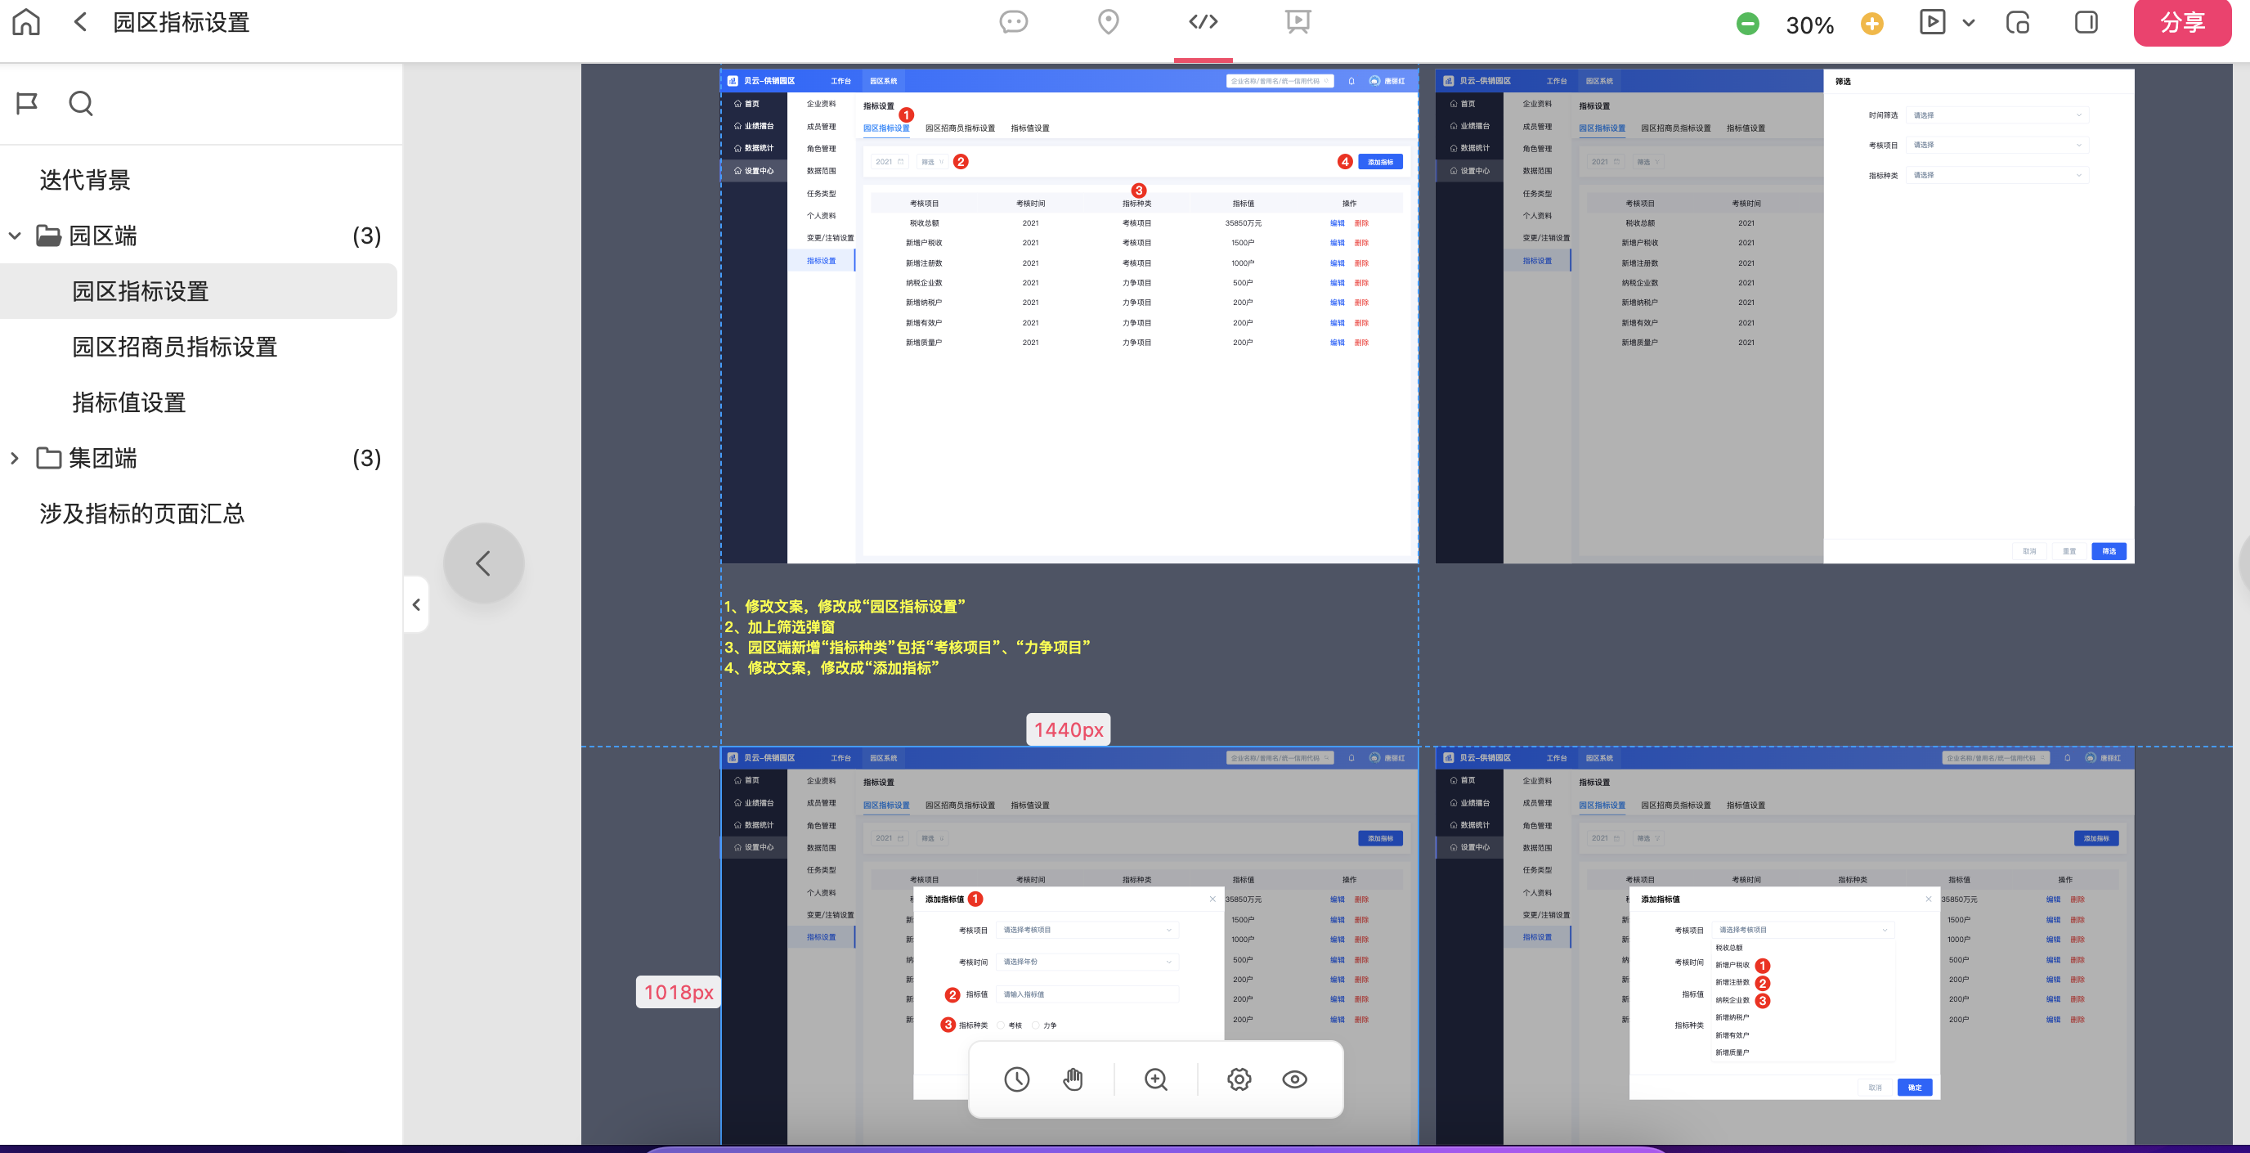Image resolution: width=2250 pixels, height=1153 pixels.
Task: Click the comment/chat bubble icon
Action: point(1012,22)
